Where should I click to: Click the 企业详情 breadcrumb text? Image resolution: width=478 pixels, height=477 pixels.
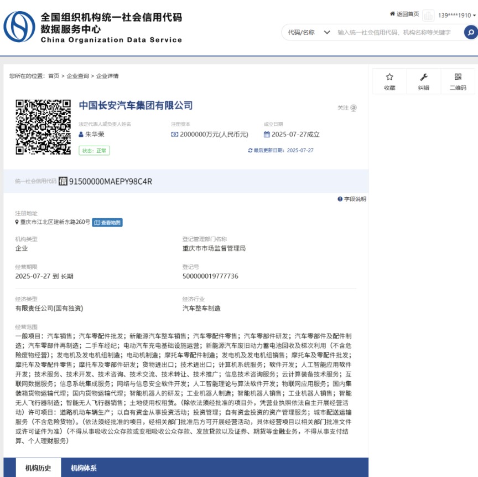(x=107, y=76)
